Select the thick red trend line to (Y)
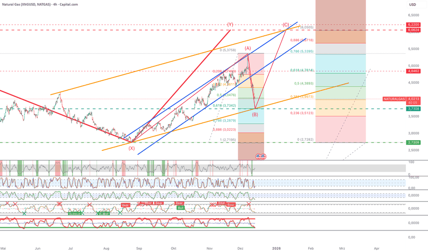The width and height of the screenshot is (428, 252). tap(181, 86)
